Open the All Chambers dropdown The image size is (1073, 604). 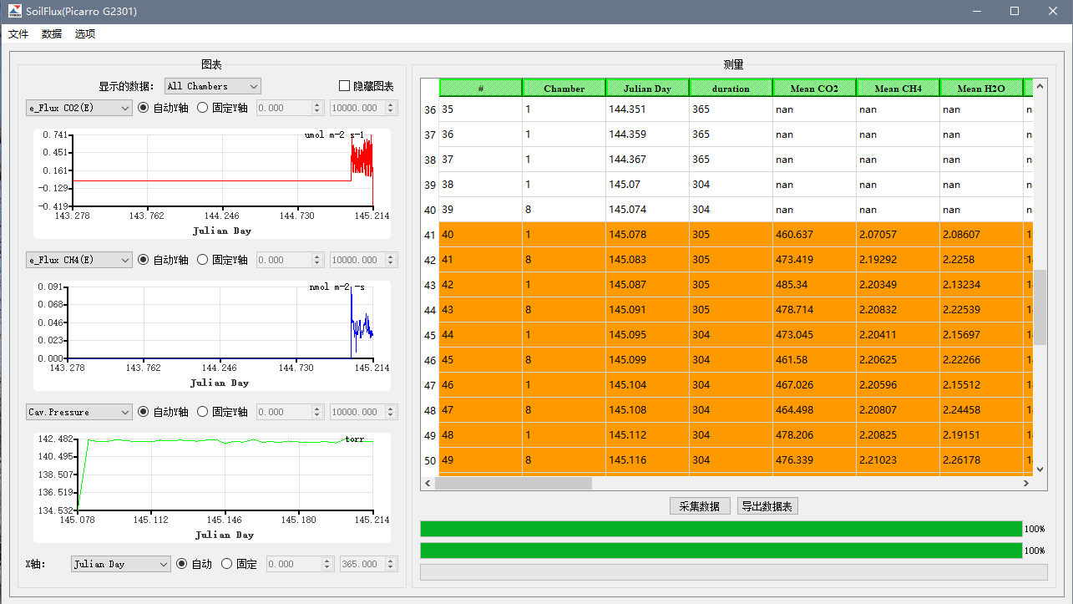213,86
